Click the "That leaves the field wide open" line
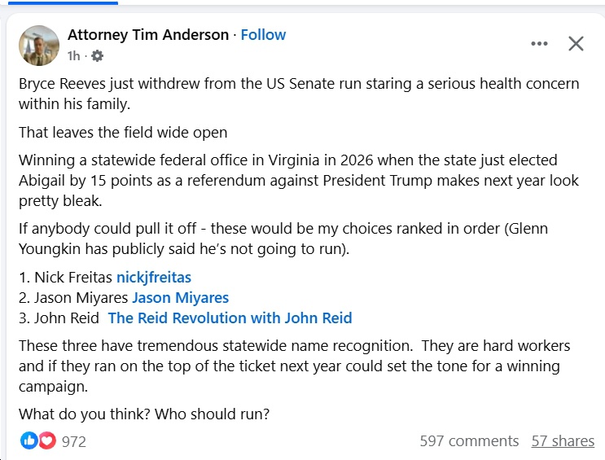This screenshot has width=605, height=460. [x=123, y=132]
